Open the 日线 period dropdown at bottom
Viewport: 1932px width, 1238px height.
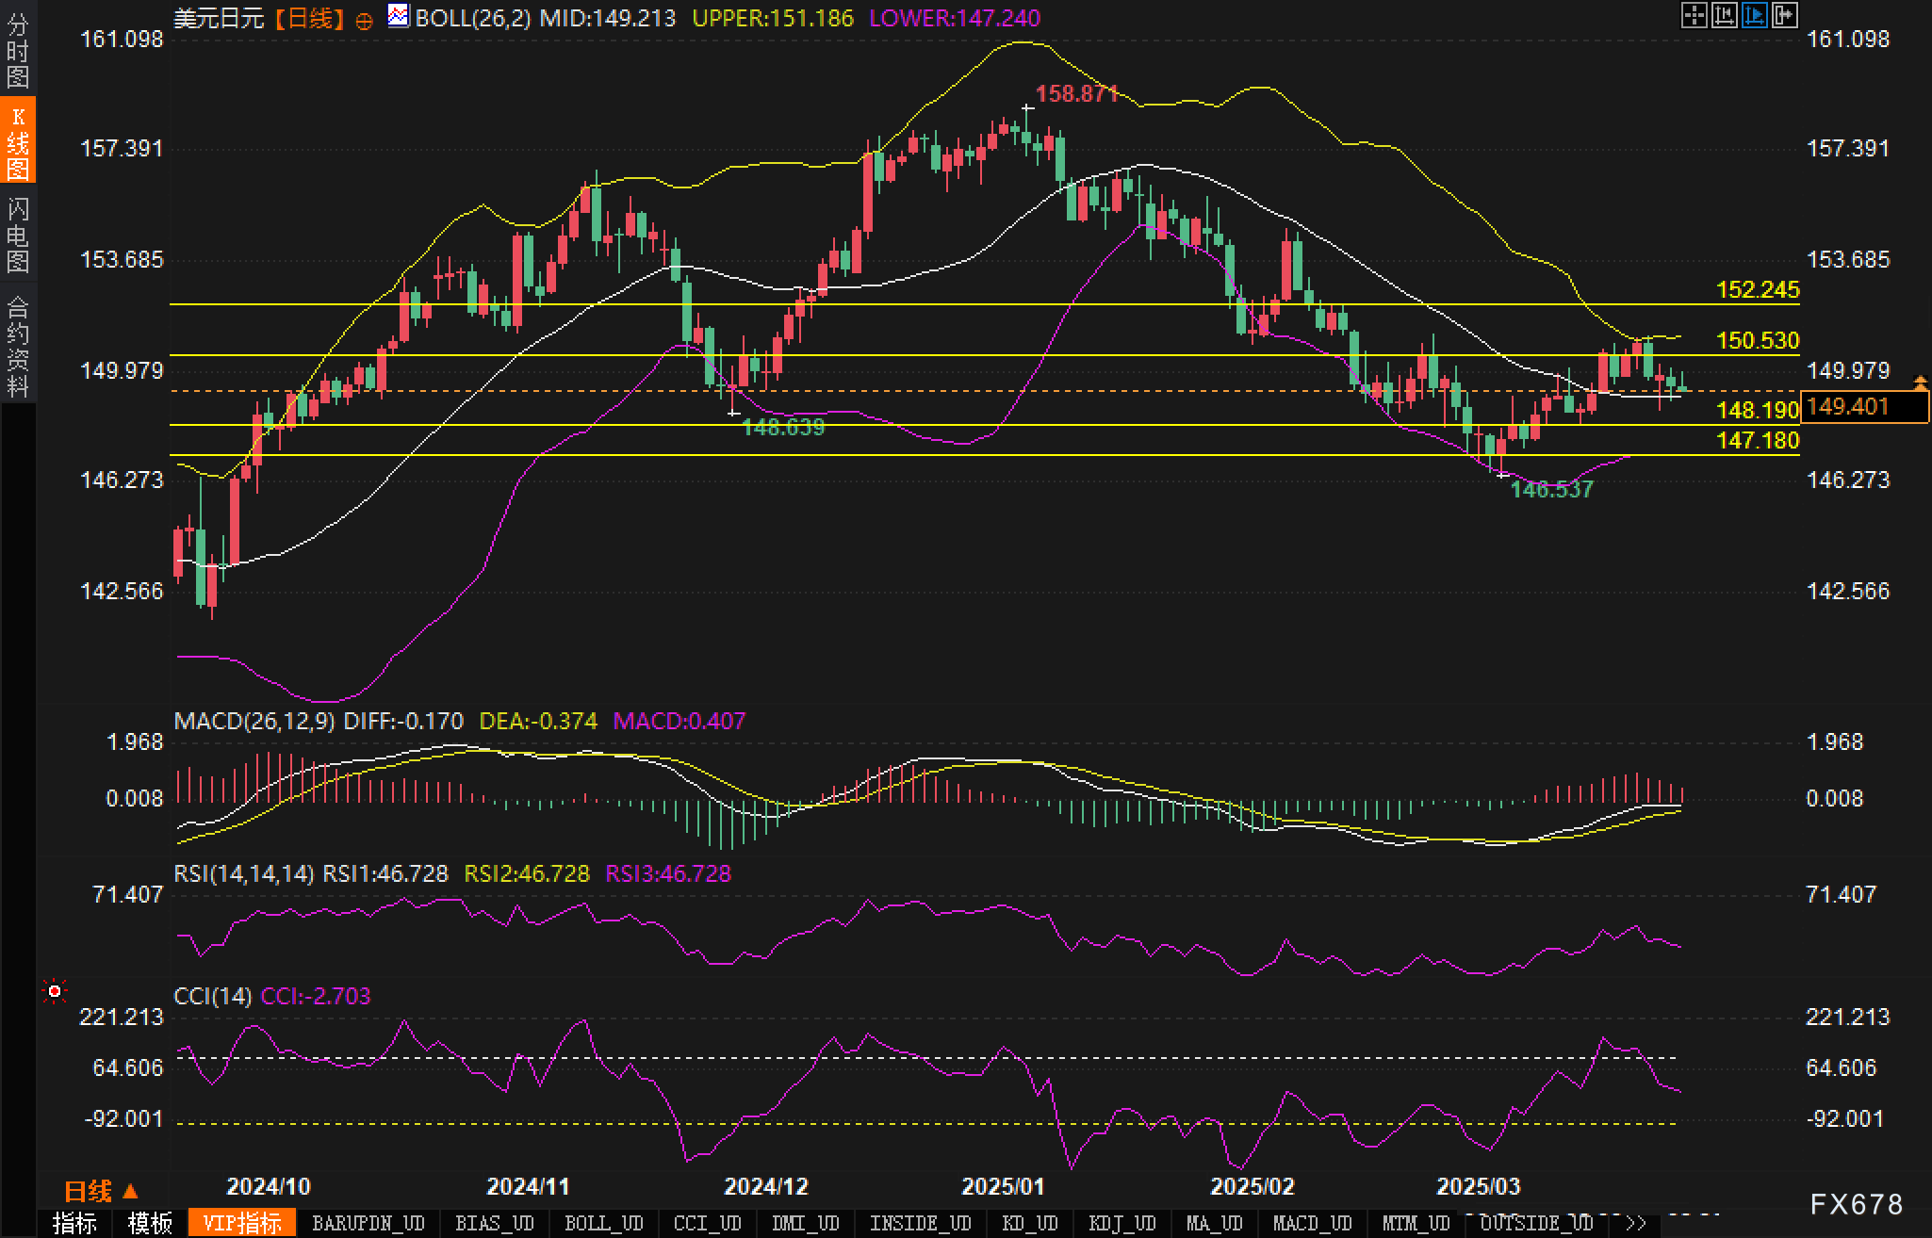click(x=101, y=1192)
